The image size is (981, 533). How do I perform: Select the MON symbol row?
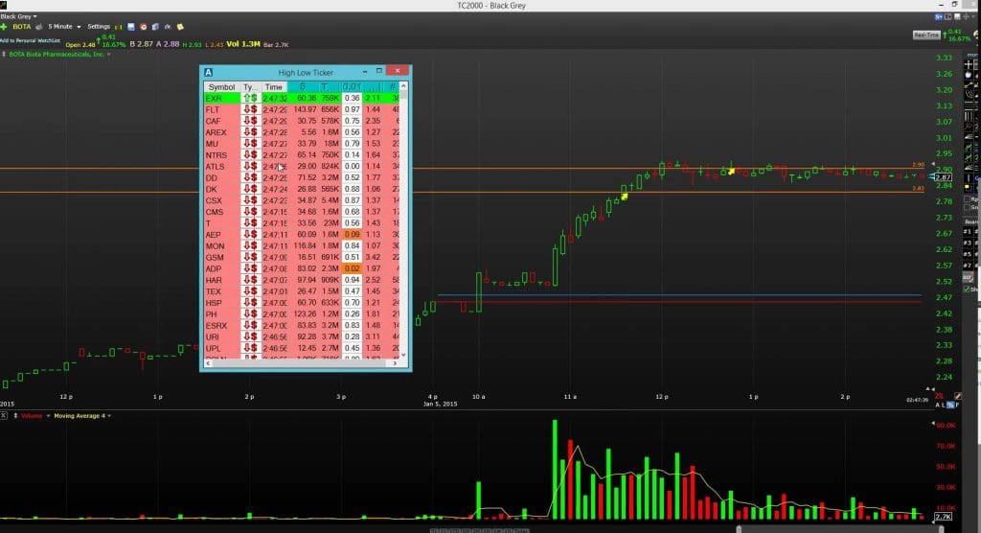[302, 246]
